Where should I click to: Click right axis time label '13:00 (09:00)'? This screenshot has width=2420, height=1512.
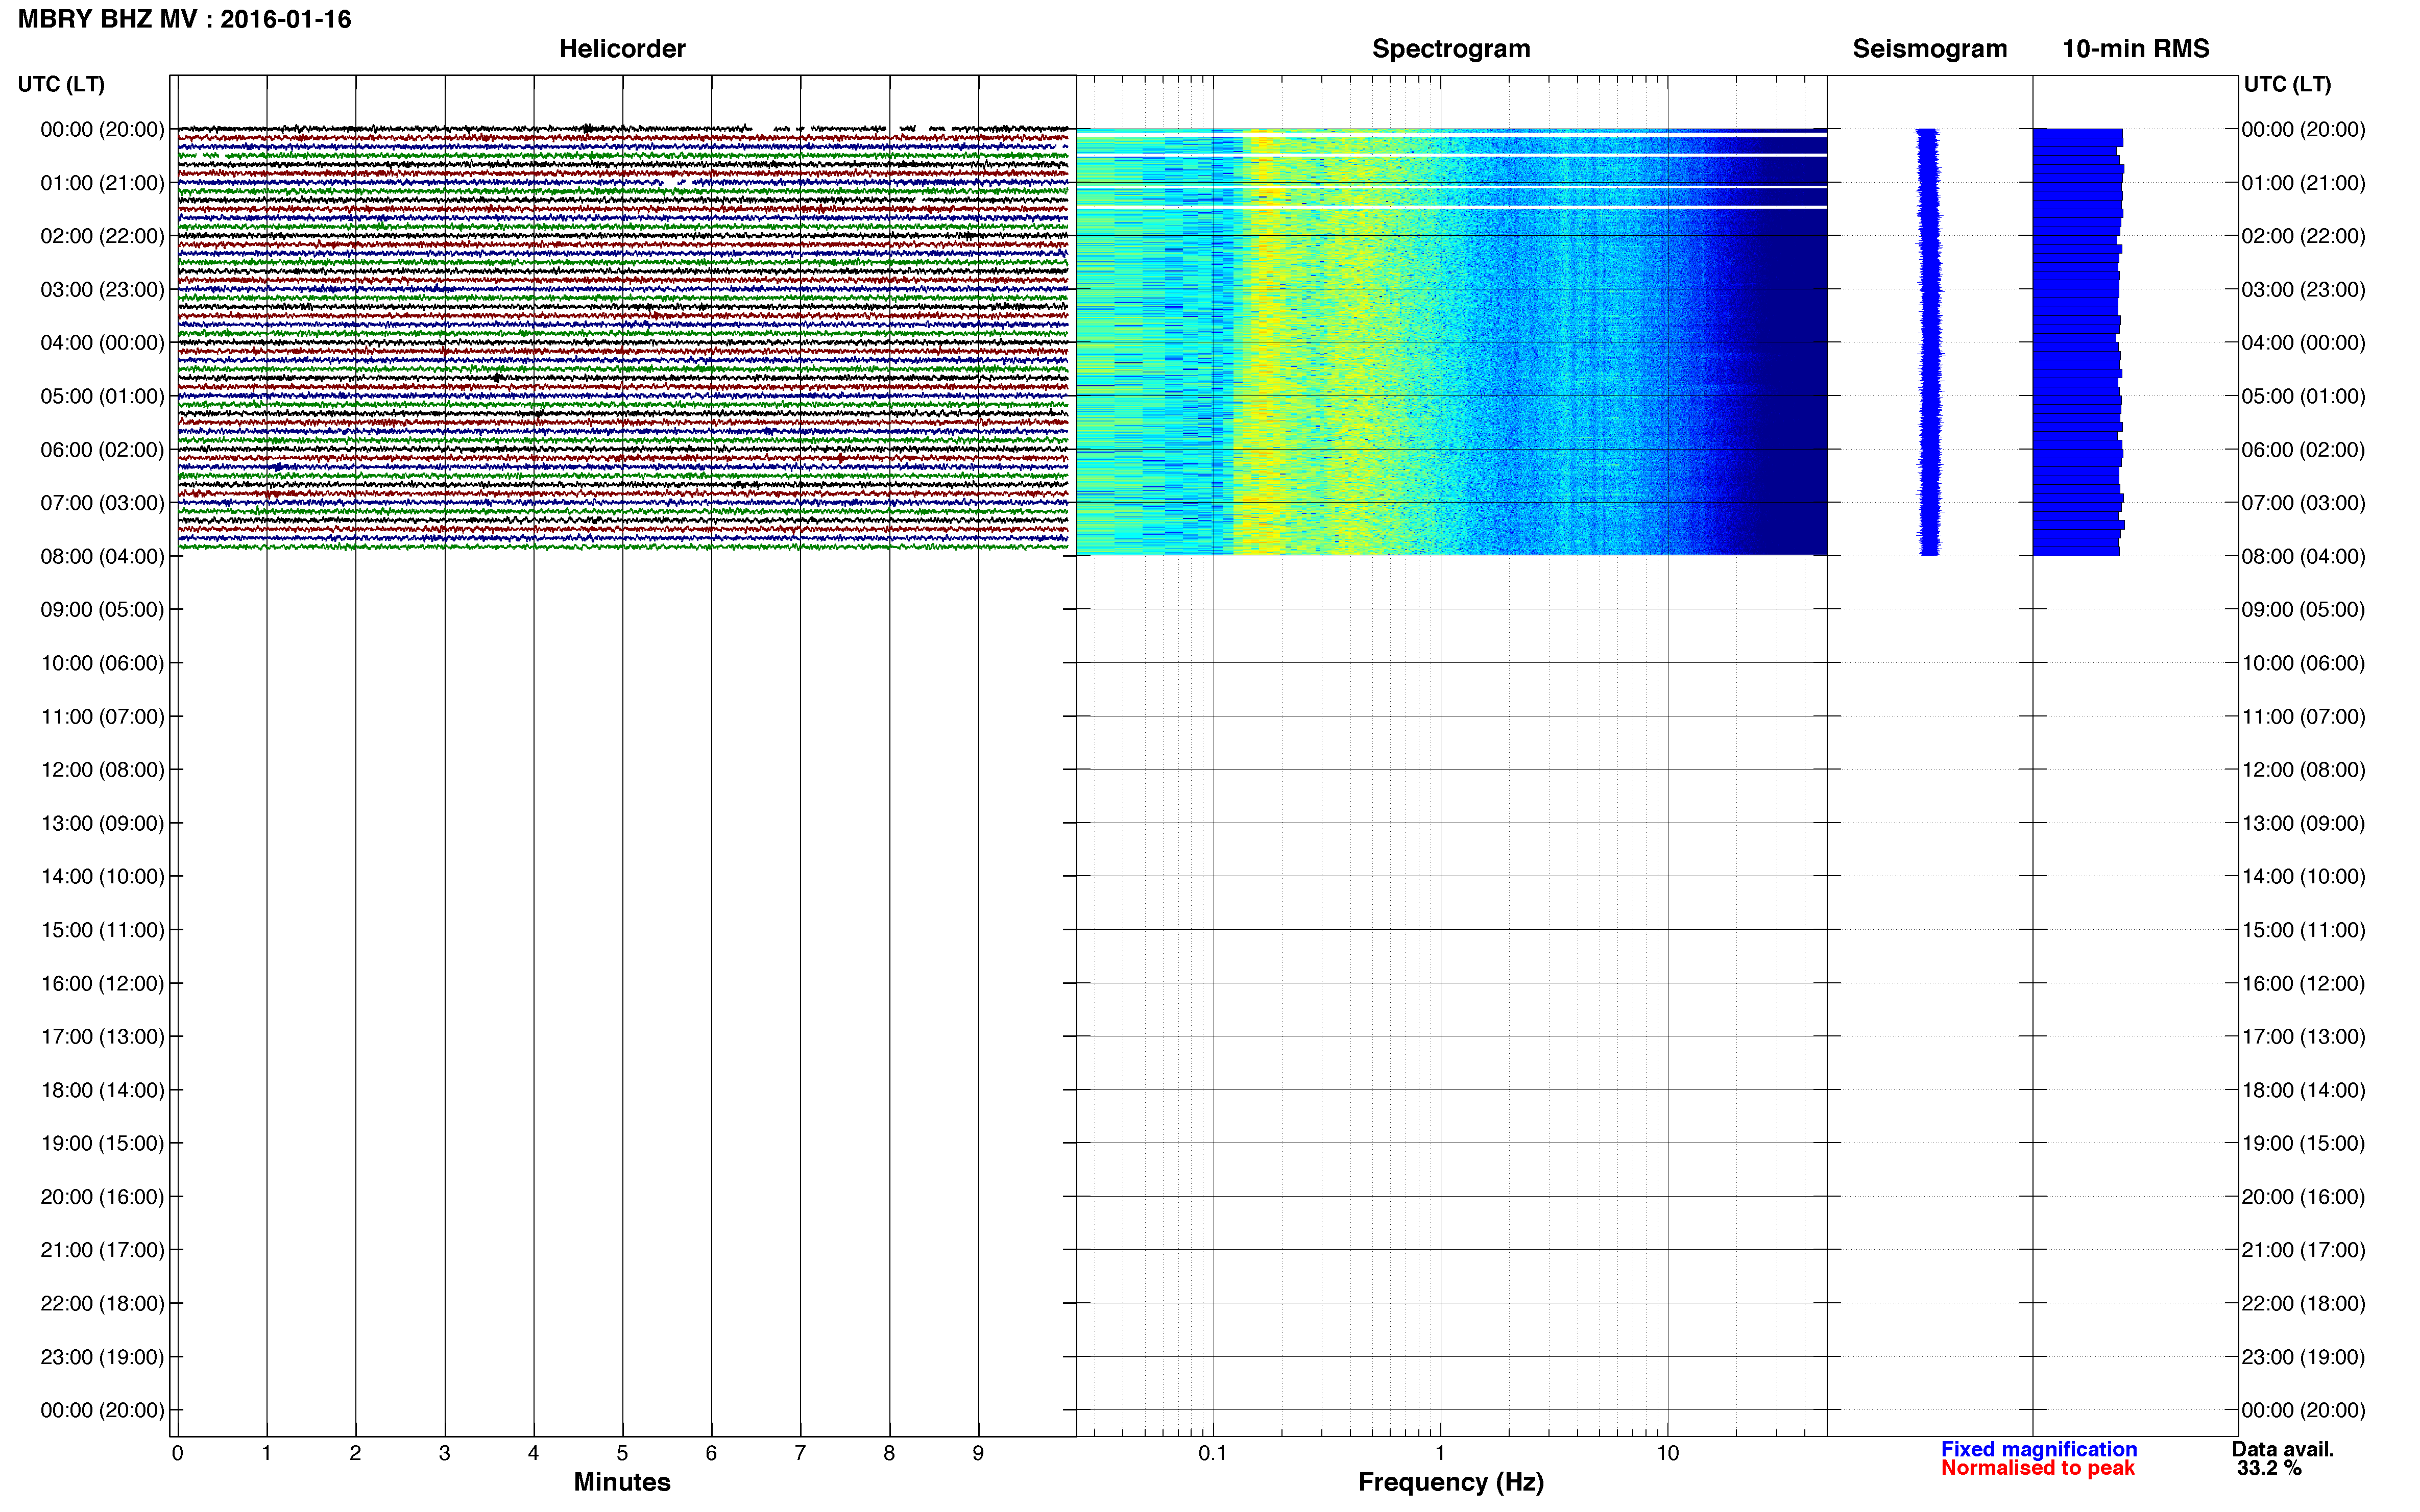click(x=2303, y=823)
